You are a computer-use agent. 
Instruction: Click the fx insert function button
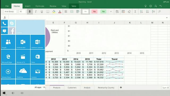click(5, 18)
